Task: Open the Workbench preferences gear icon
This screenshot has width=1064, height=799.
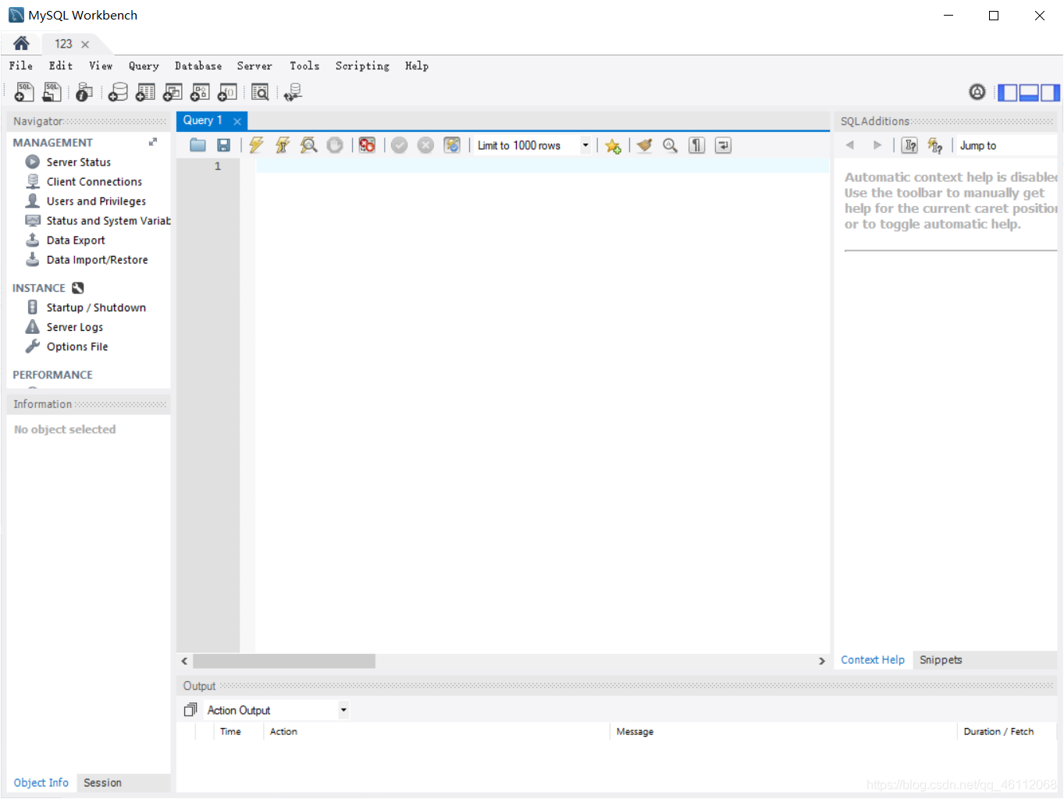Action: 977,92
